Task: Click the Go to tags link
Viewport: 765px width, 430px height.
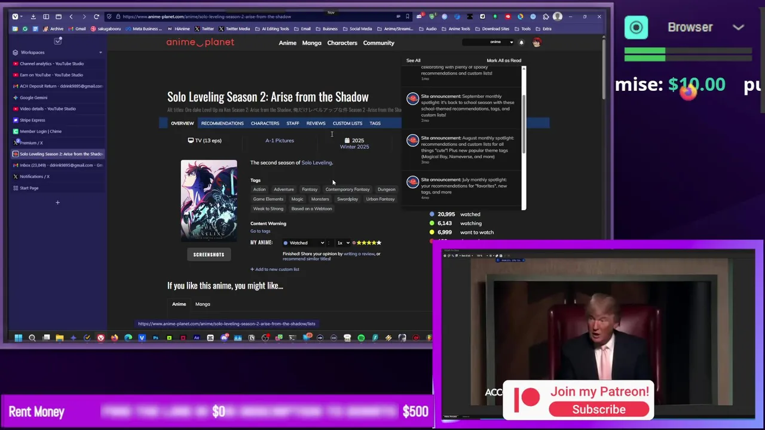Action: 260,232
